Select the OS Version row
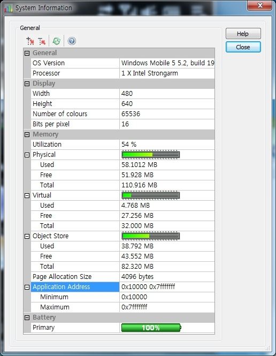Screen dimensions: 276x356 click(122, 63)
